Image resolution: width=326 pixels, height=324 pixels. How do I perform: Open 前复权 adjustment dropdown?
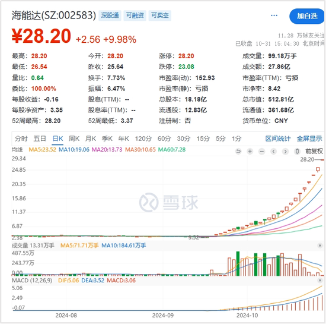(x=314, y=151)
